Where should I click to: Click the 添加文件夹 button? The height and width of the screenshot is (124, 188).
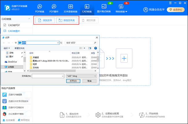pos(67,20)
